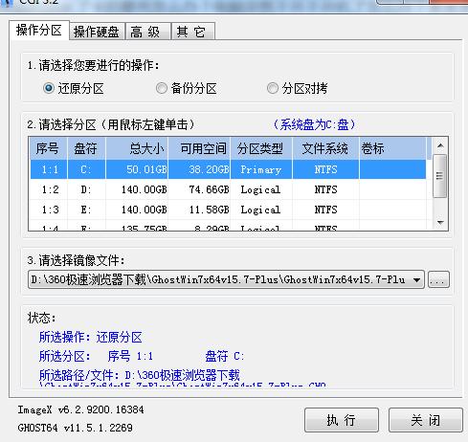The height and width of the screenshot is (442, 468).
Task: Click the GHOST64 version text
Action: point(76,428)
